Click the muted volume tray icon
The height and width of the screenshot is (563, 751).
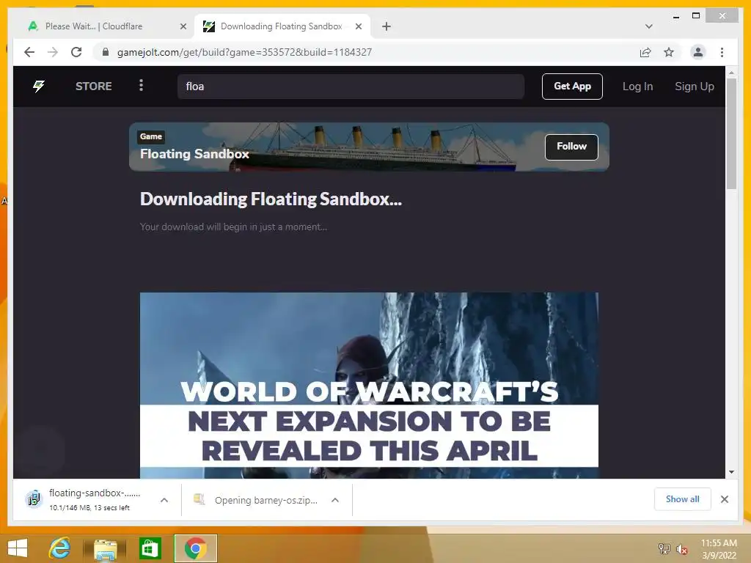pos(681,549)
